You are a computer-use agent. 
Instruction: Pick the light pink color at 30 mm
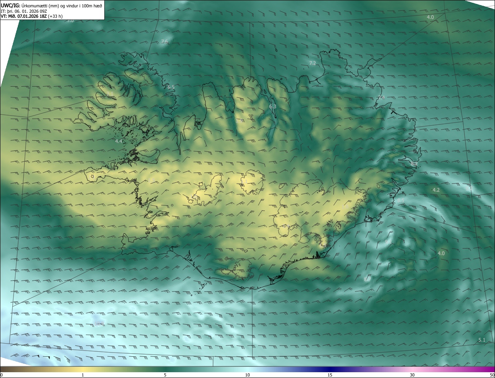tap(412, 369)
